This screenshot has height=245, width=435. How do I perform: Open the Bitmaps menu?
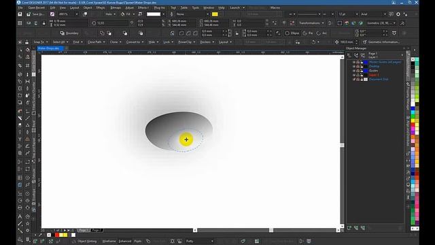(116, 7)
